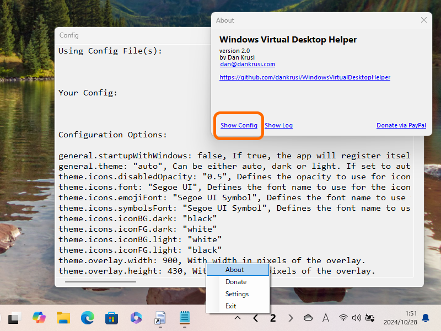Launch Copilot from the taskbar
Image resolution: width=441 pixels, height=331 pixels.
[x=39, y=318]
